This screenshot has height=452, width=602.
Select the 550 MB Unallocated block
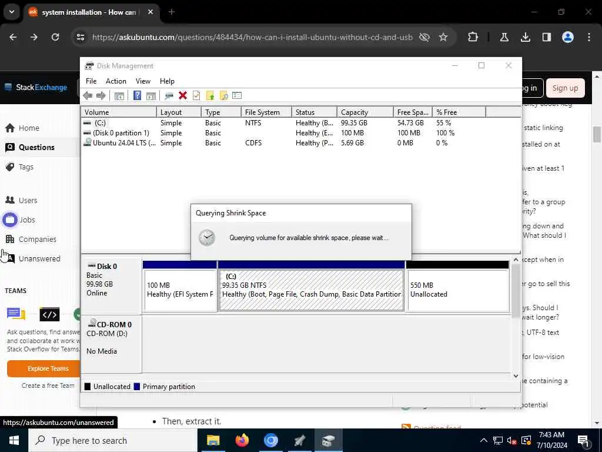[457, 290]
